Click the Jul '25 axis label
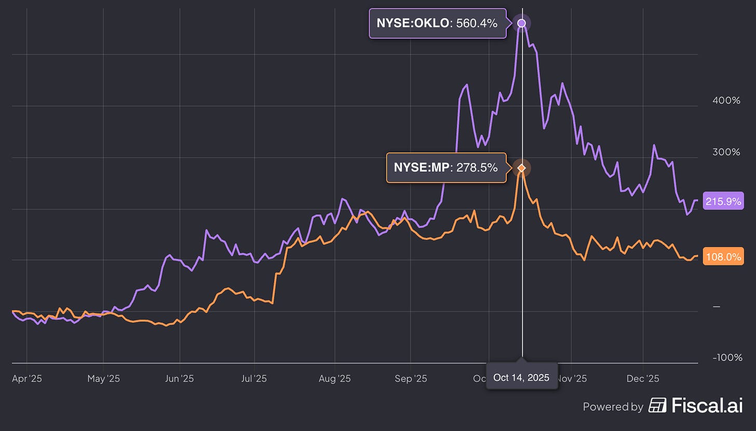 tap(254, 379)
